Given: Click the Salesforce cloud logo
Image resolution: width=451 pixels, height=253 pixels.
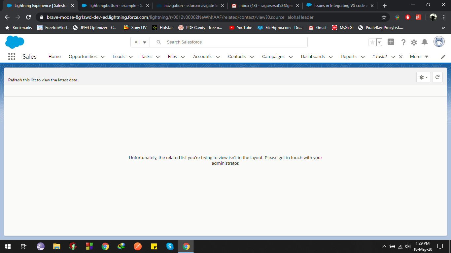Looking at the screenshot, I should coord(15,42).
